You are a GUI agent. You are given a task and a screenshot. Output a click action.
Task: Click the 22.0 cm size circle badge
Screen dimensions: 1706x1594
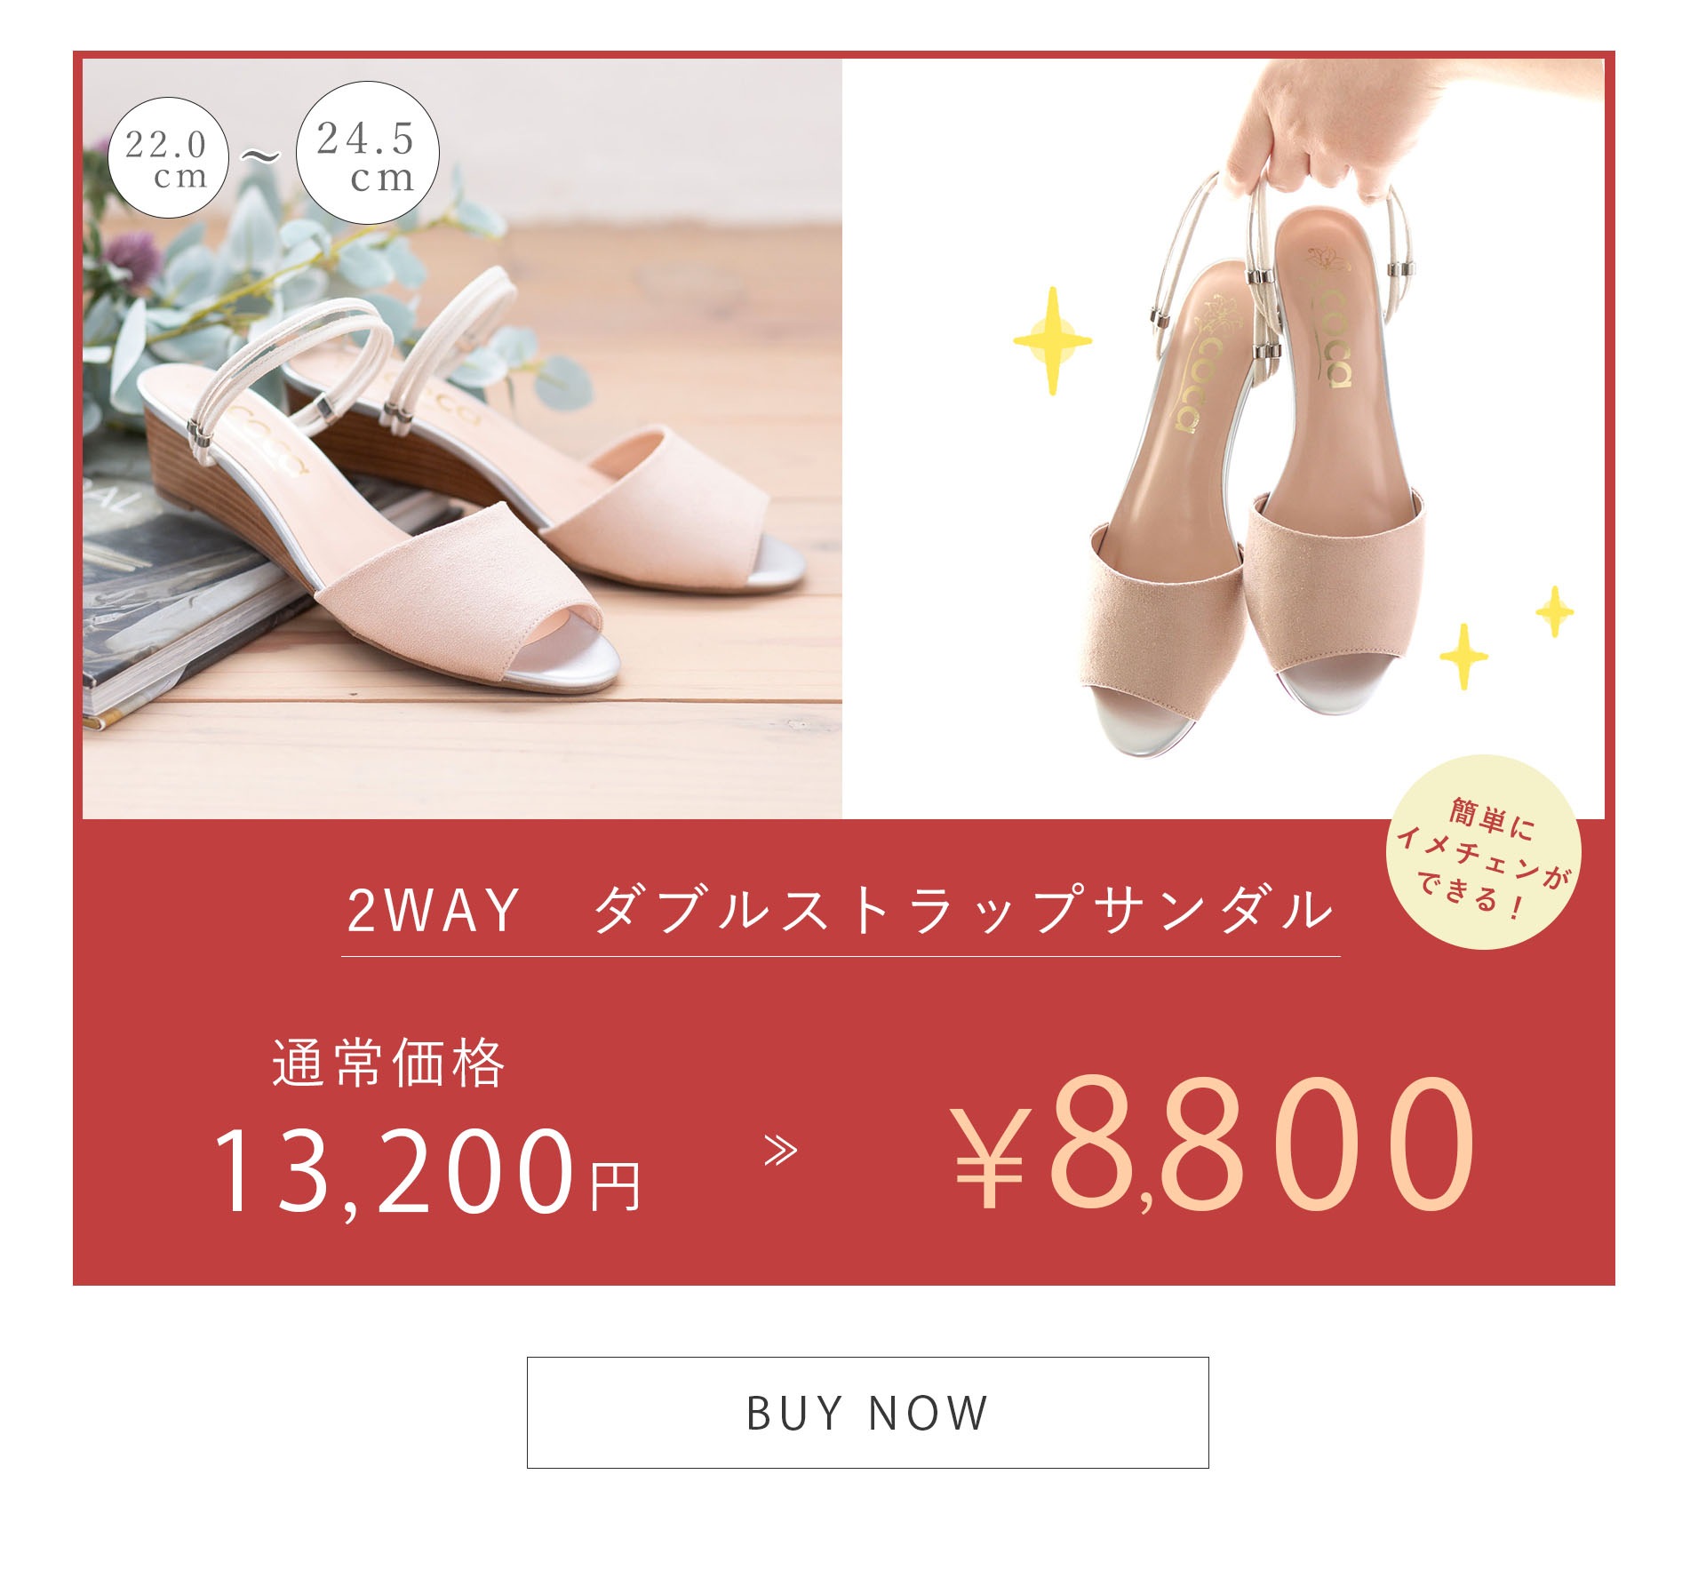(x=168, y=158)
